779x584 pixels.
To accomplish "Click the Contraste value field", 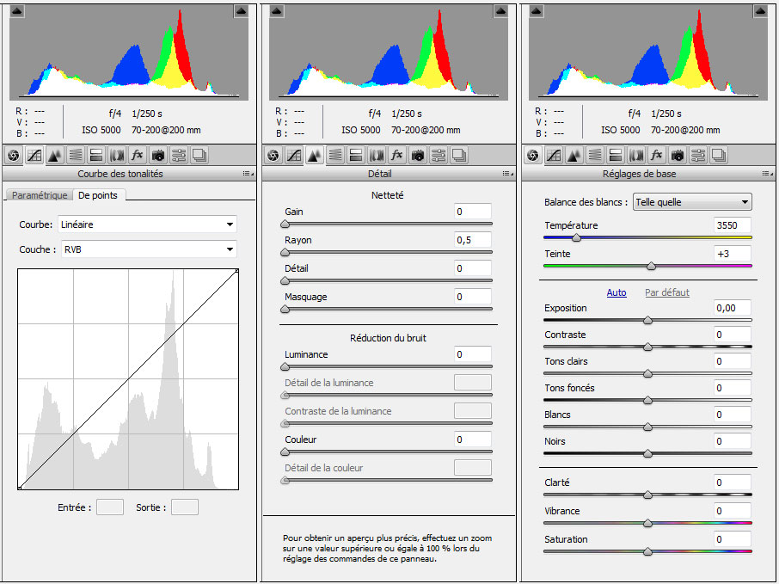I will (x=733, y=335).
